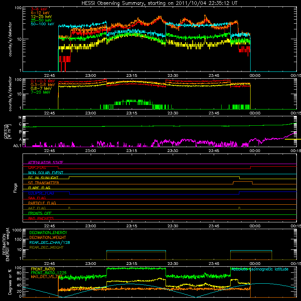This screenshot has width=301, height=301.
Task: Click the A0.1 GOES axis level label
Action: point(17,146)
